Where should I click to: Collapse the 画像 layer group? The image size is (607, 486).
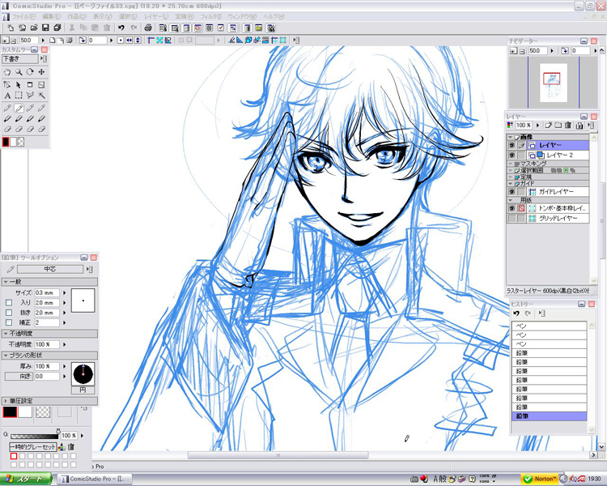click(511, 137)
